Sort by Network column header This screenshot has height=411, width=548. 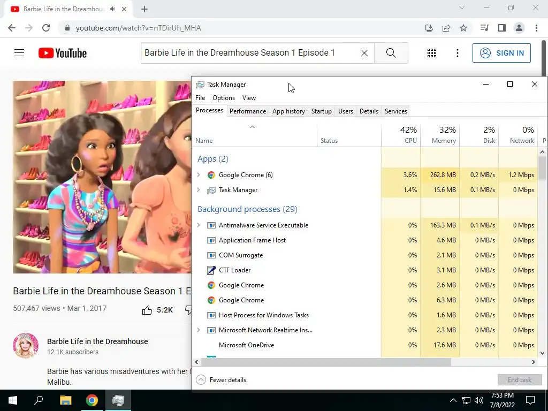point(518,135)
